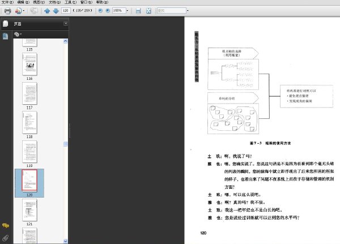Open the Create PDF dropdown arrow
340x244 pixels.
pos(24,11)
